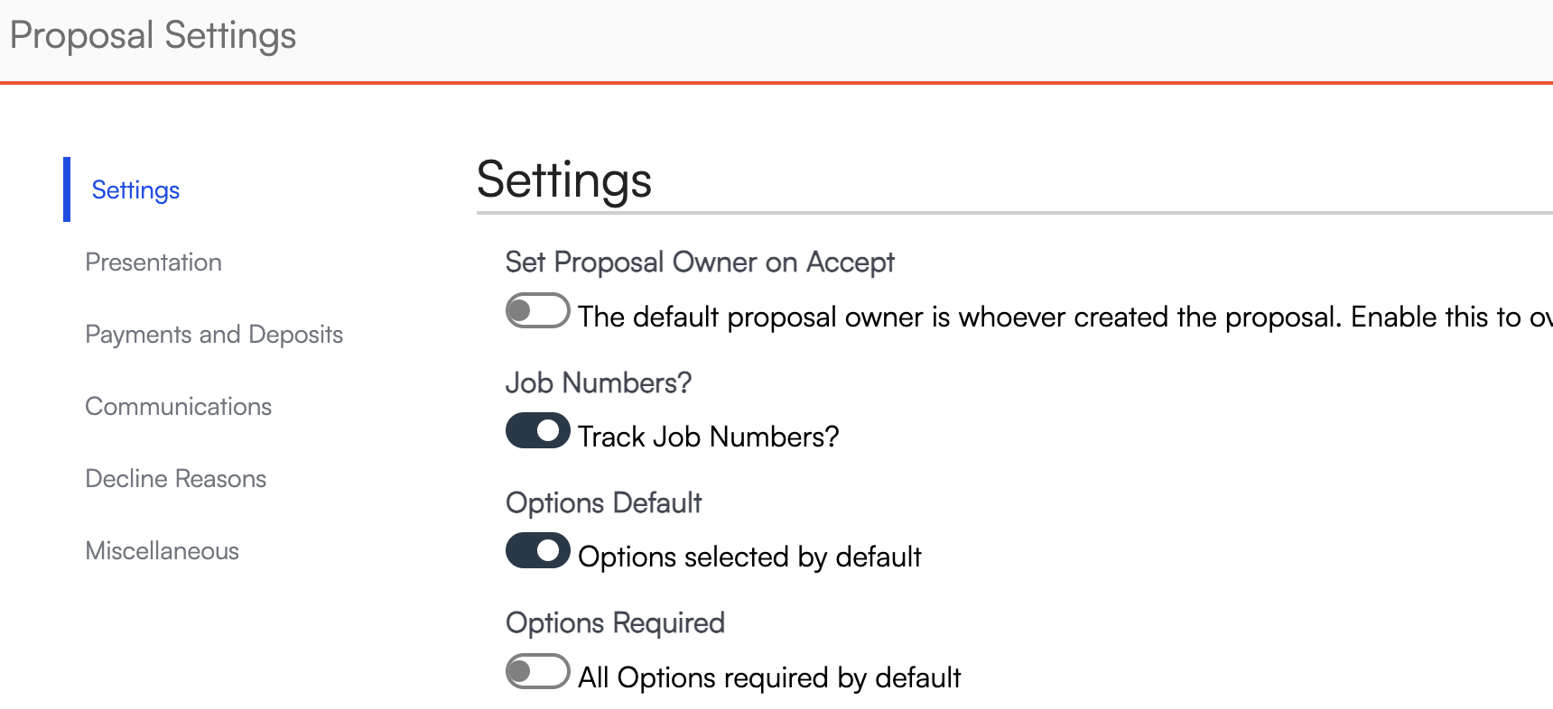Click the 'Options Default' section heading
Image resolution: width=1553 pixels, height=709 pixels.
click(x=603, y=503)
